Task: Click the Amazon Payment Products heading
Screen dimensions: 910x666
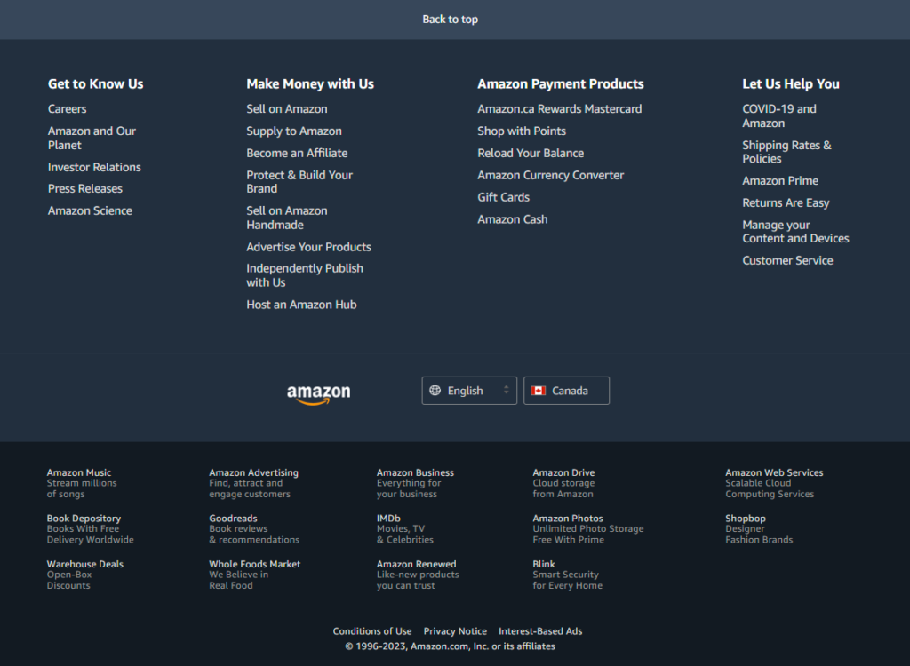Action: pyautogui.click(x=561, y=84)
